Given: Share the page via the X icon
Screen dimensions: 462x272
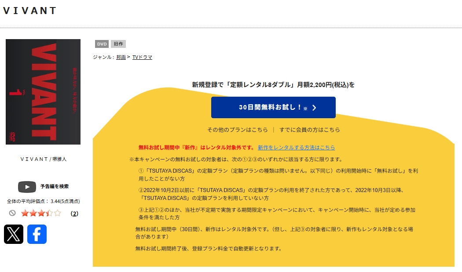Looking at the screenshot, I should pyautogui.click(x=13, y=234).
